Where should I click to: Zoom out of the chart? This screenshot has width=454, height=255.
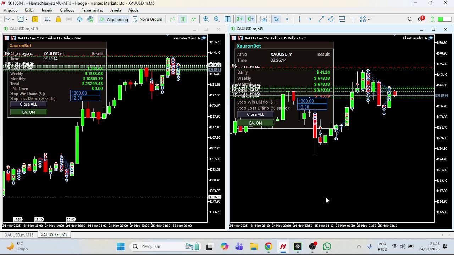coord(217,19)
